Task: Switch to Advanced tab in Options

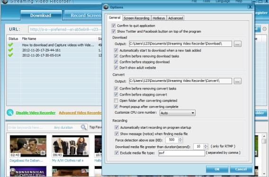Action: (176, 18)
